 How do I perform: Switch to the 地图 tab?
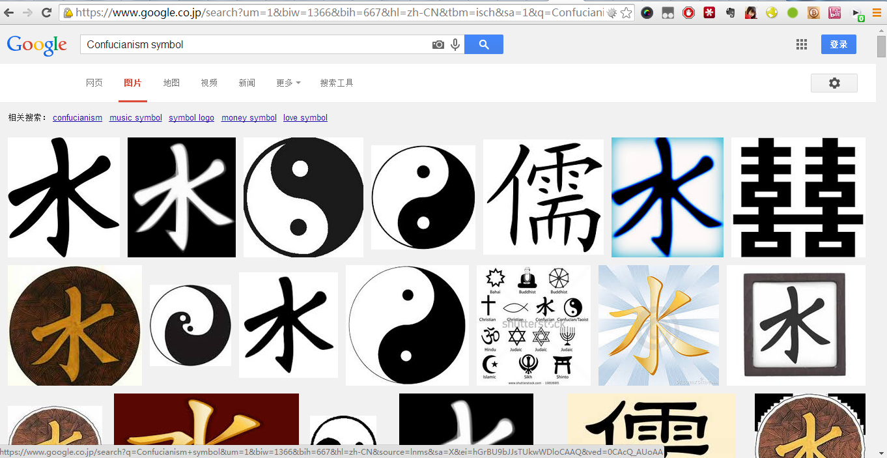pos(171,83)
